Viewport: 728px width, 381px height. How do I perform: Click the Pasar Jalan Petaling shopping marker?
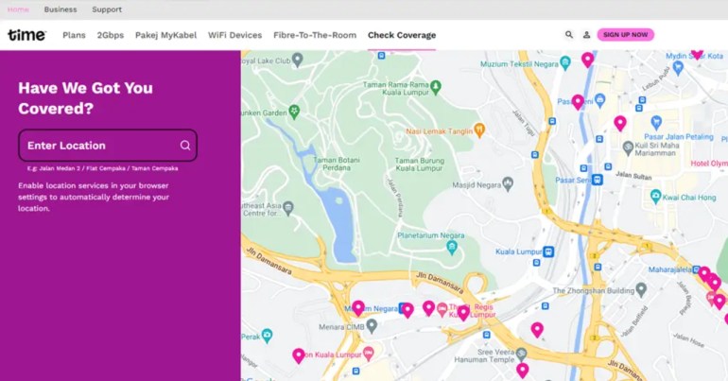(x=656, y=123)
